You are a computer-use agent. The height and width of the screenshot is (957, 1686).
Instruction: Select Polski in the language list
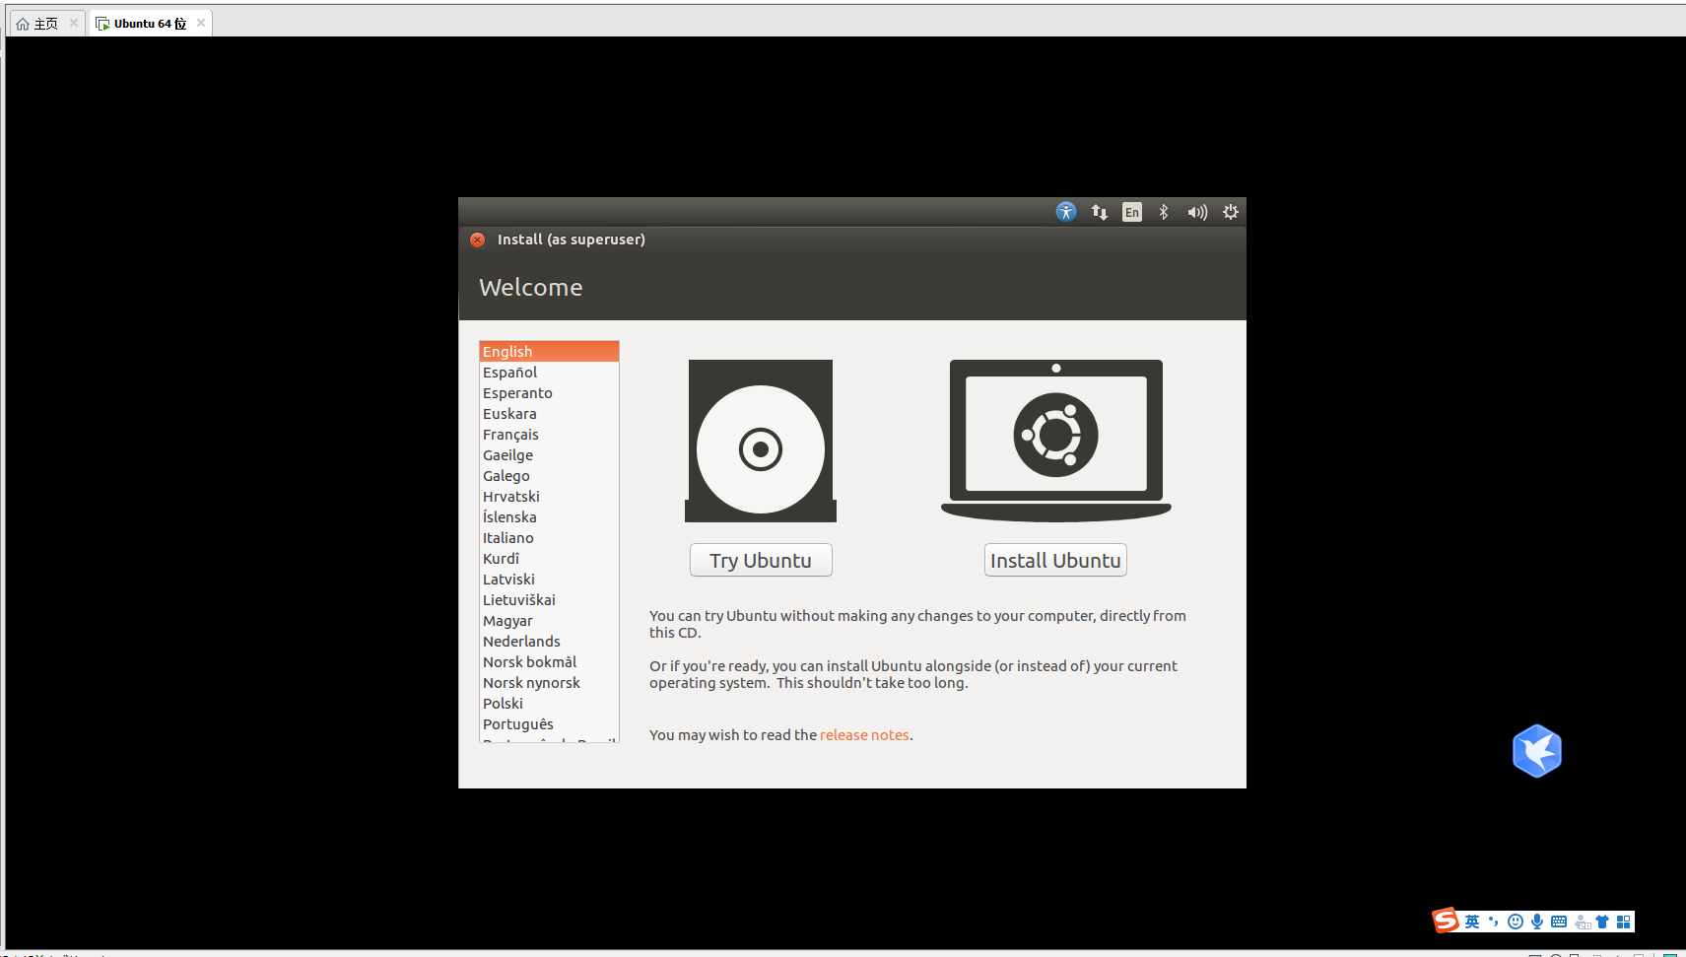[x=549, y=704]
